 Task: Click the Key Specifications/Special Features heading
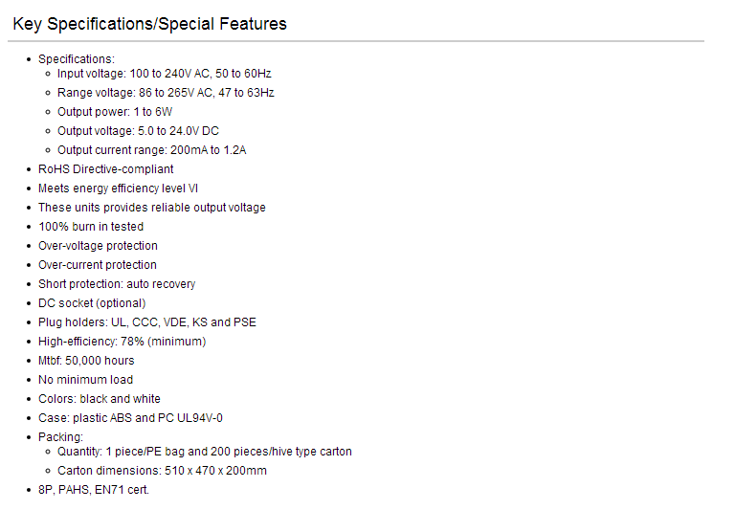149,24
